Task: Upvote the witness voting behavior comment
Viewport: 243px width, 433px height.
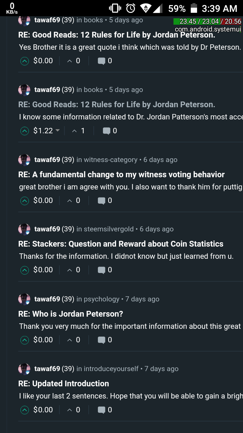Action: click(25, 201)
